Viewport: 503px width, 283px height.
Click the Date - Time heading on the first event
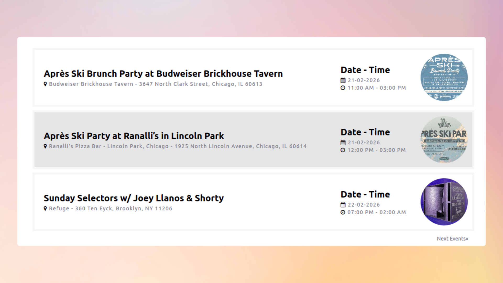pos(365,70)
